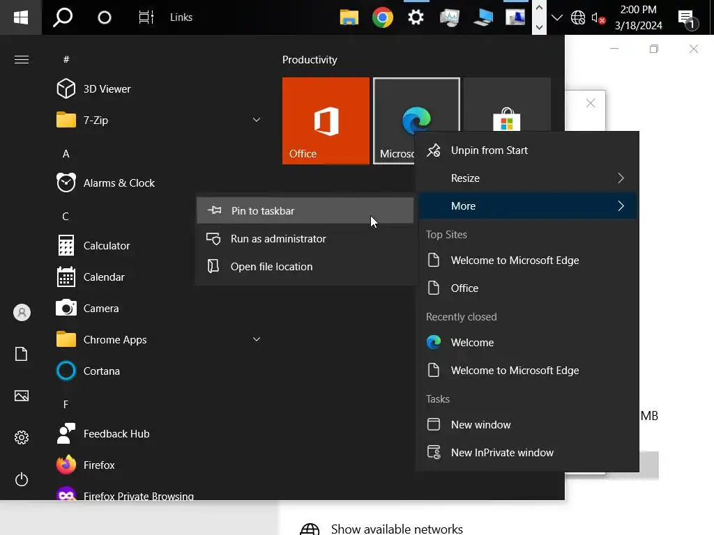Open recently closed Welcome to Microsoft Edge
The width and height of the screenshot is (714, 535).
[x=527, y=371]
